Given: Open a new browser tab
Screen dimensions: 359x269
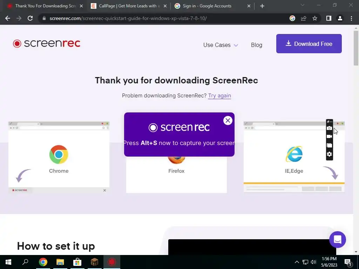Looking at the screenshot, I should 262,6.
